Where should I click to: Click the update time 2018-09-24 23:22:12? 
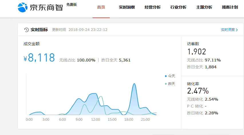(x=88, y=30)
